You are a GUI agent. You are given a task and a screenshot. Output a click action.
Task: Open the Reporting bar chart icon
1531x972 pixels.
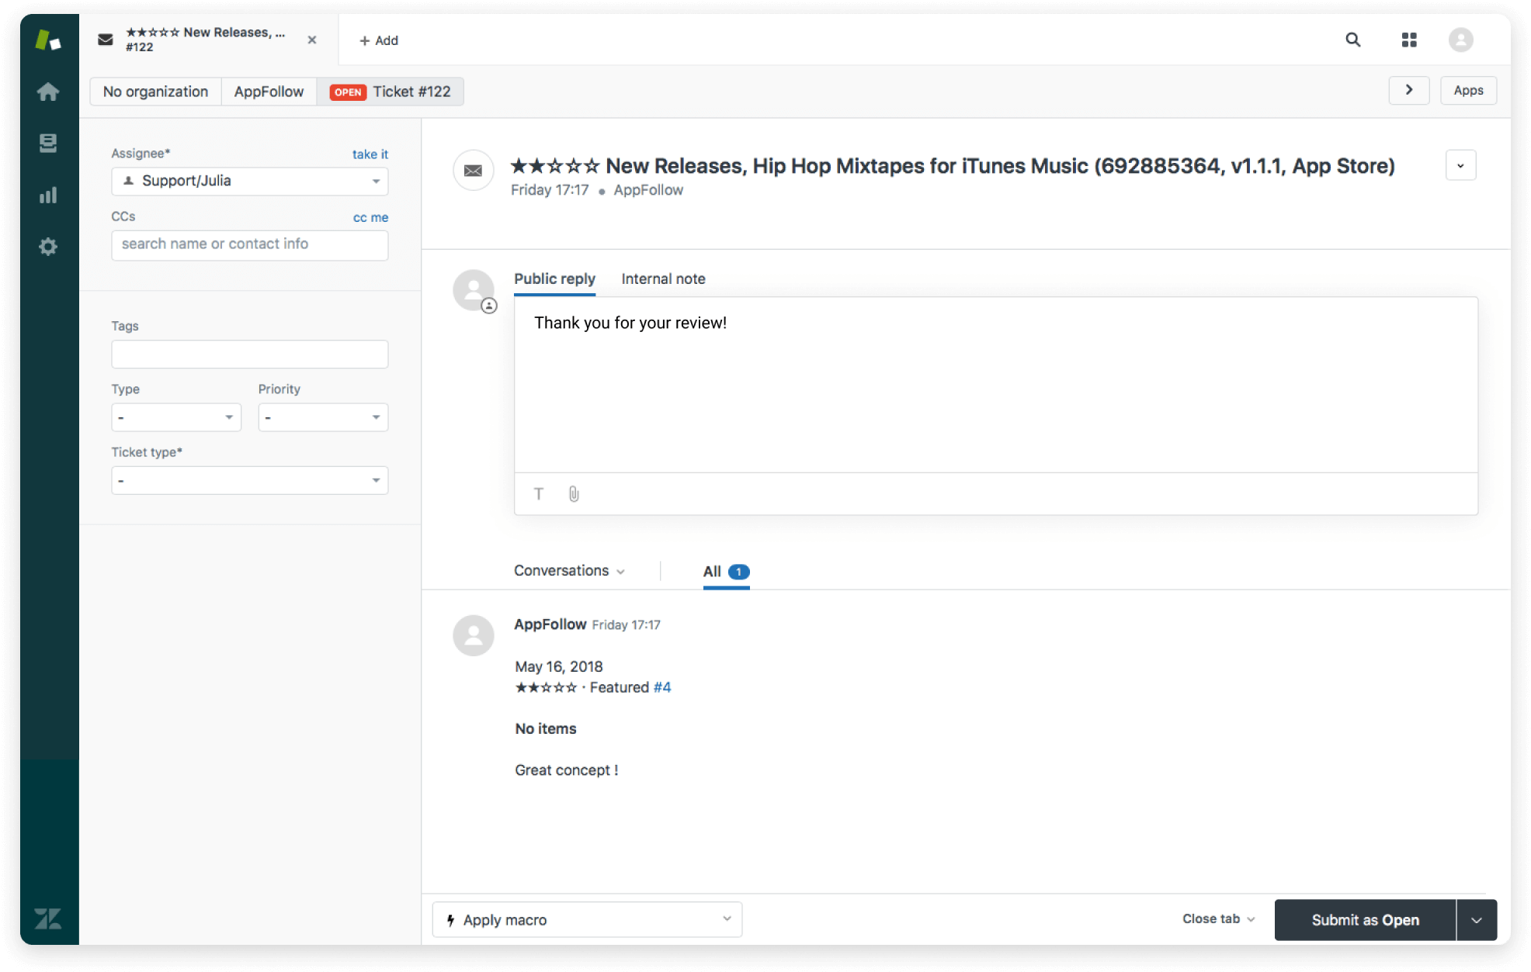(x=48, y=195)
